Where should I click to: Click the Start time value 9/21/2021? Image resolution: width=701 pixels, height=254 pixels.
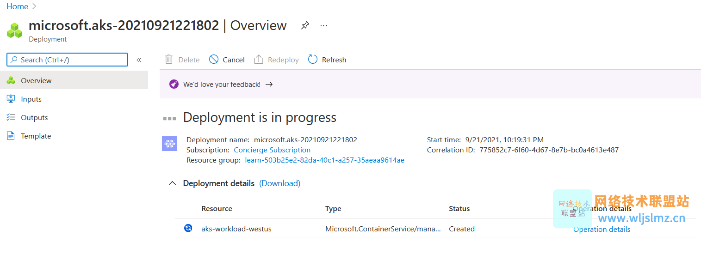click(x=504, y=139)
